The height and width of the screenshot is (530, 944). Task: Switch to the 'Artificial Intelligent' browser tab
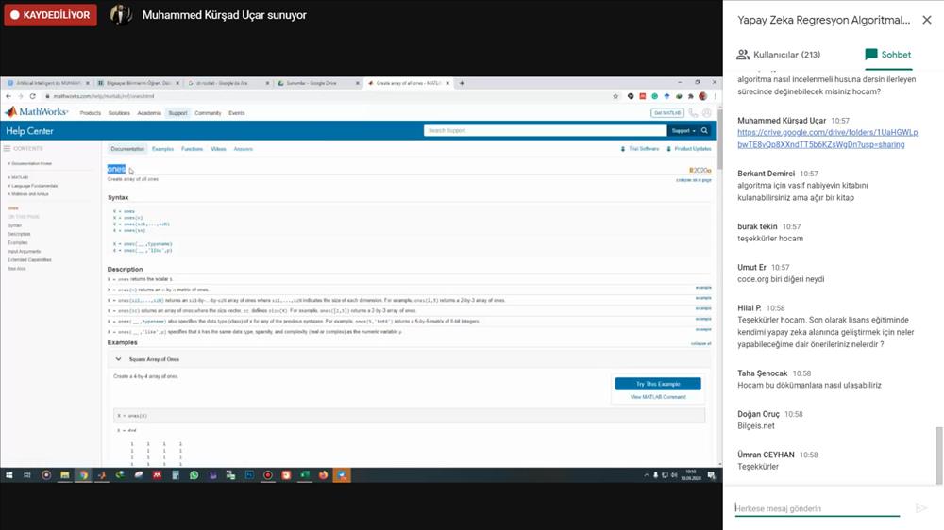click(x=48, y=83)
